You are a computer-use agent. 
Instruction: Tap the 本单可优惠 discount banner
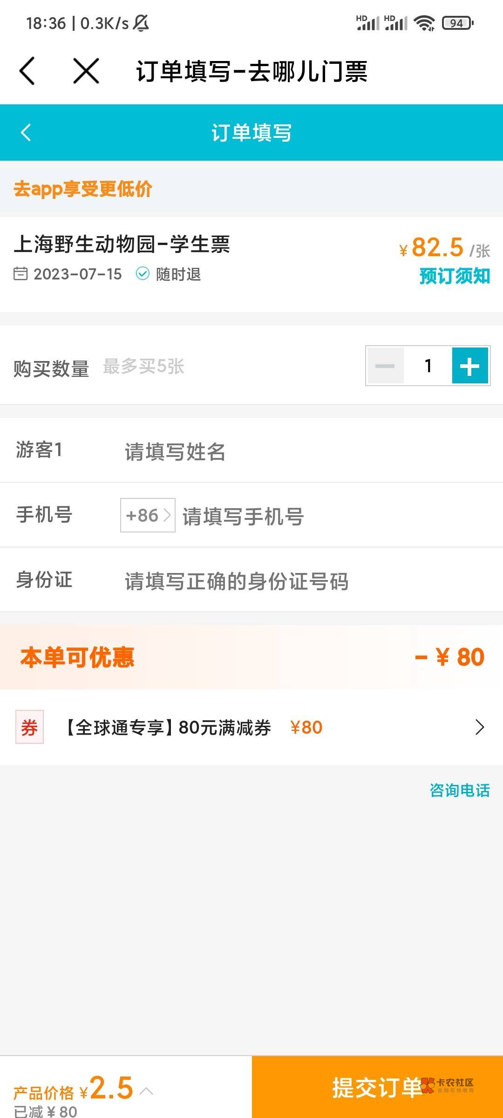[x=251, y=657]
